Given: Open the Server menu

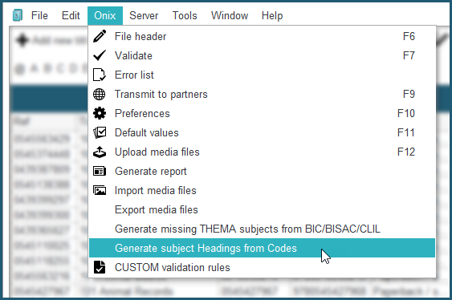Looking at the screenshot, I should point(144,15).
